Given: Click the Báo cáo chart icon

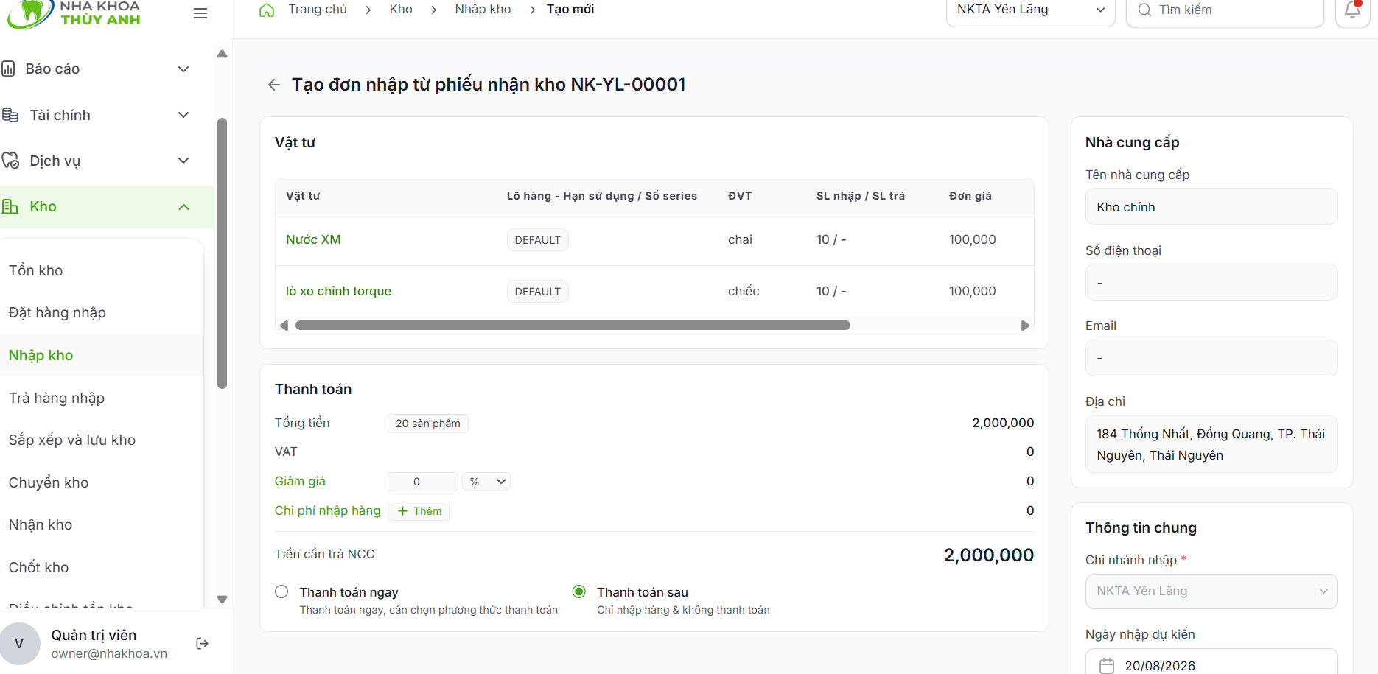Looking at the screenshot, I should [8, 69].
